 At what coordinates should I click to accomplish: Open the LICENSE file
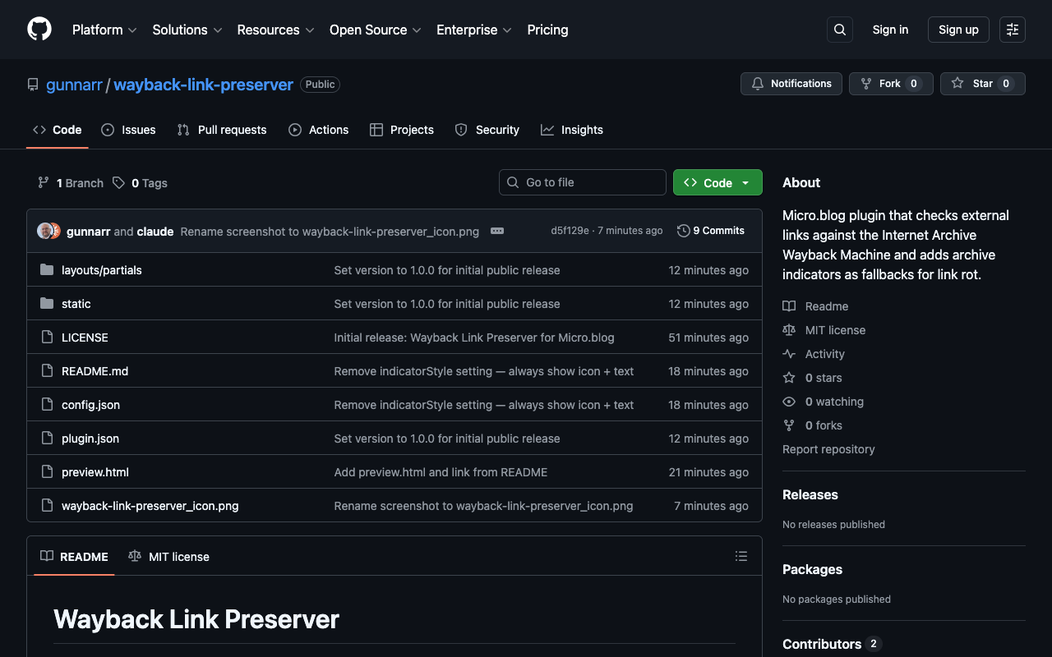pyautogui.click(x=85, y=337)
